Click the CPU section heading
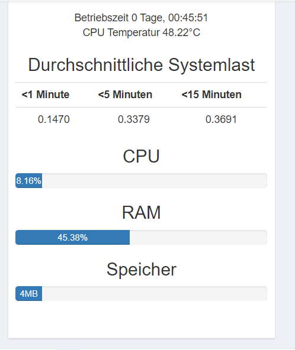Viewport: 295px width, 350px height. click(x=142, y=156)
